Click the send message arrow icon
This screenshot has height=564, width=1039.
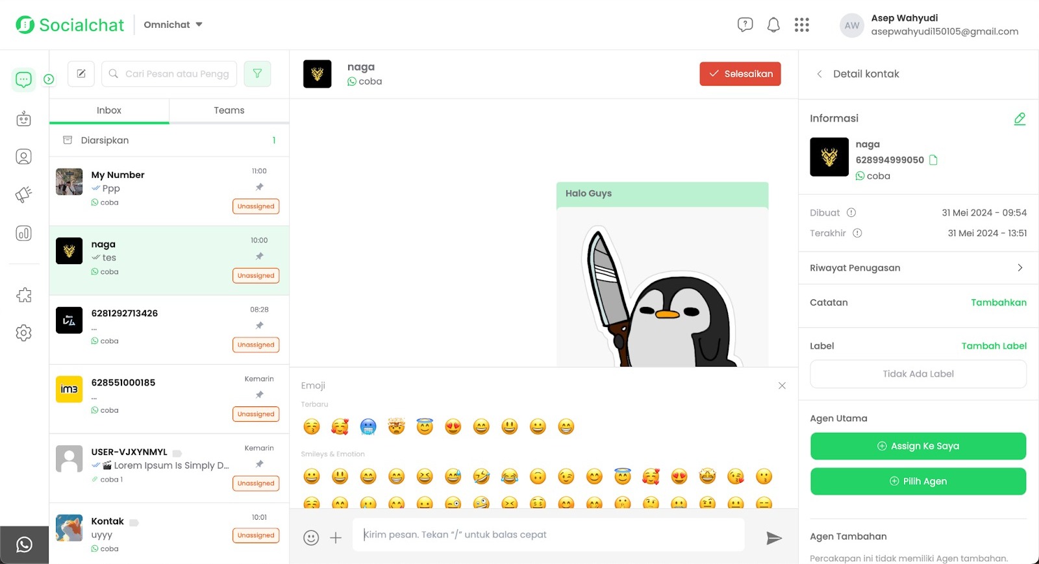(773, 538)
